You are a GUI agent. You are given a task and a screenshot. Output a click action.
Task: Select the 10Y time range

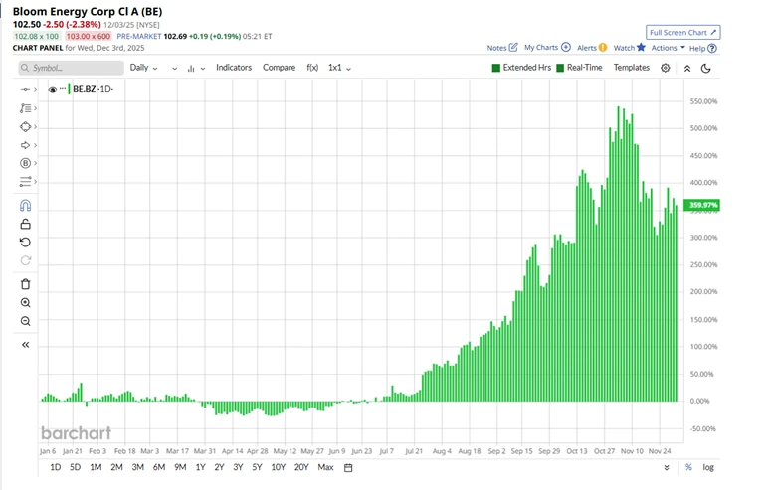(279, 467)
